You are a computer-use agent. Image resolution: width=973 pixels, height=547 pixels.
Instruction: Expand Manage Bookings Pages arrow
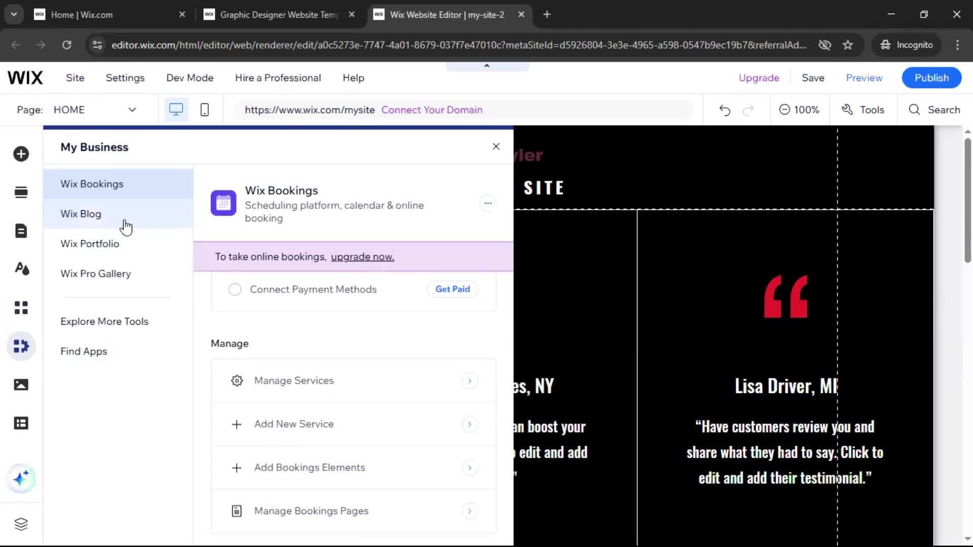tap(470, 512)
